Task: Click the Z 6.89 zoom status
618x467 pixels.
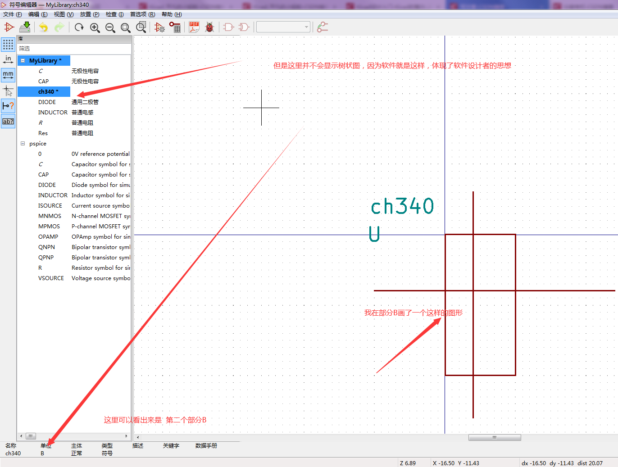Action: (408, 463)
